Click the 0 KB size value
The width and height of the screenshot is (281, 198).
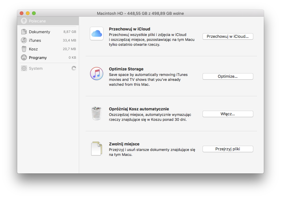(x=72, y=57)
